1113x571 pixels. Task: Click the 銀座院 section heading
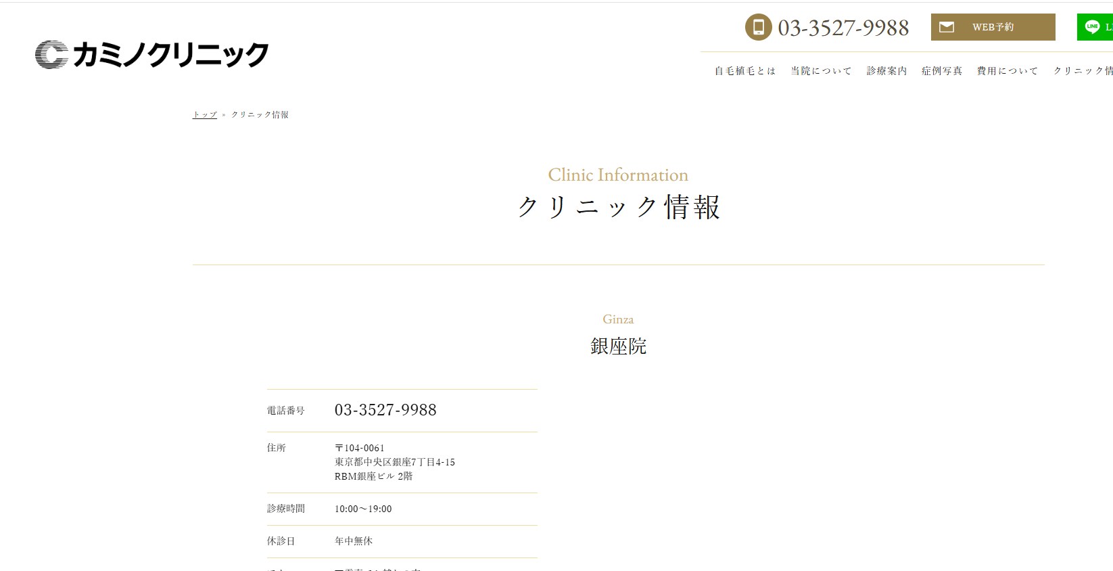618,346
